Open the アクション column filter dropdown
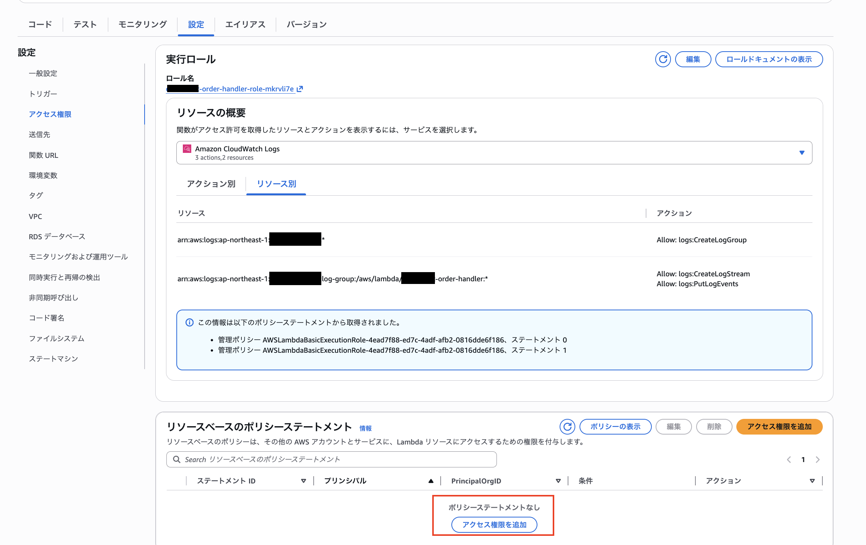This screenshot has height=545, width=866. pos(812,481)
